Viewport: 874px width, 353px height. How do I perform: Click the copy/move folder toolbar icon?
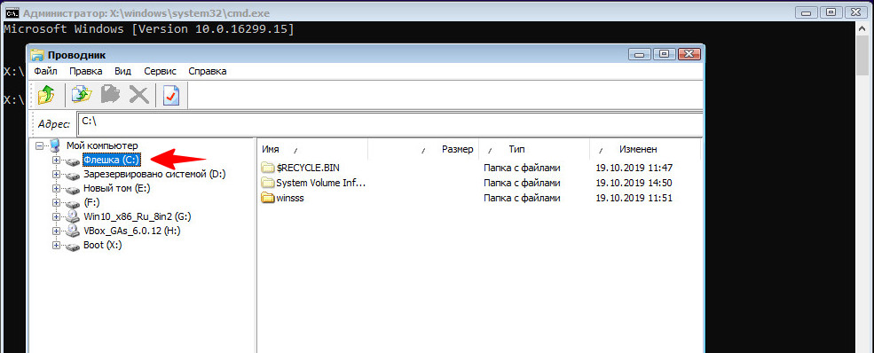point(82,95)
